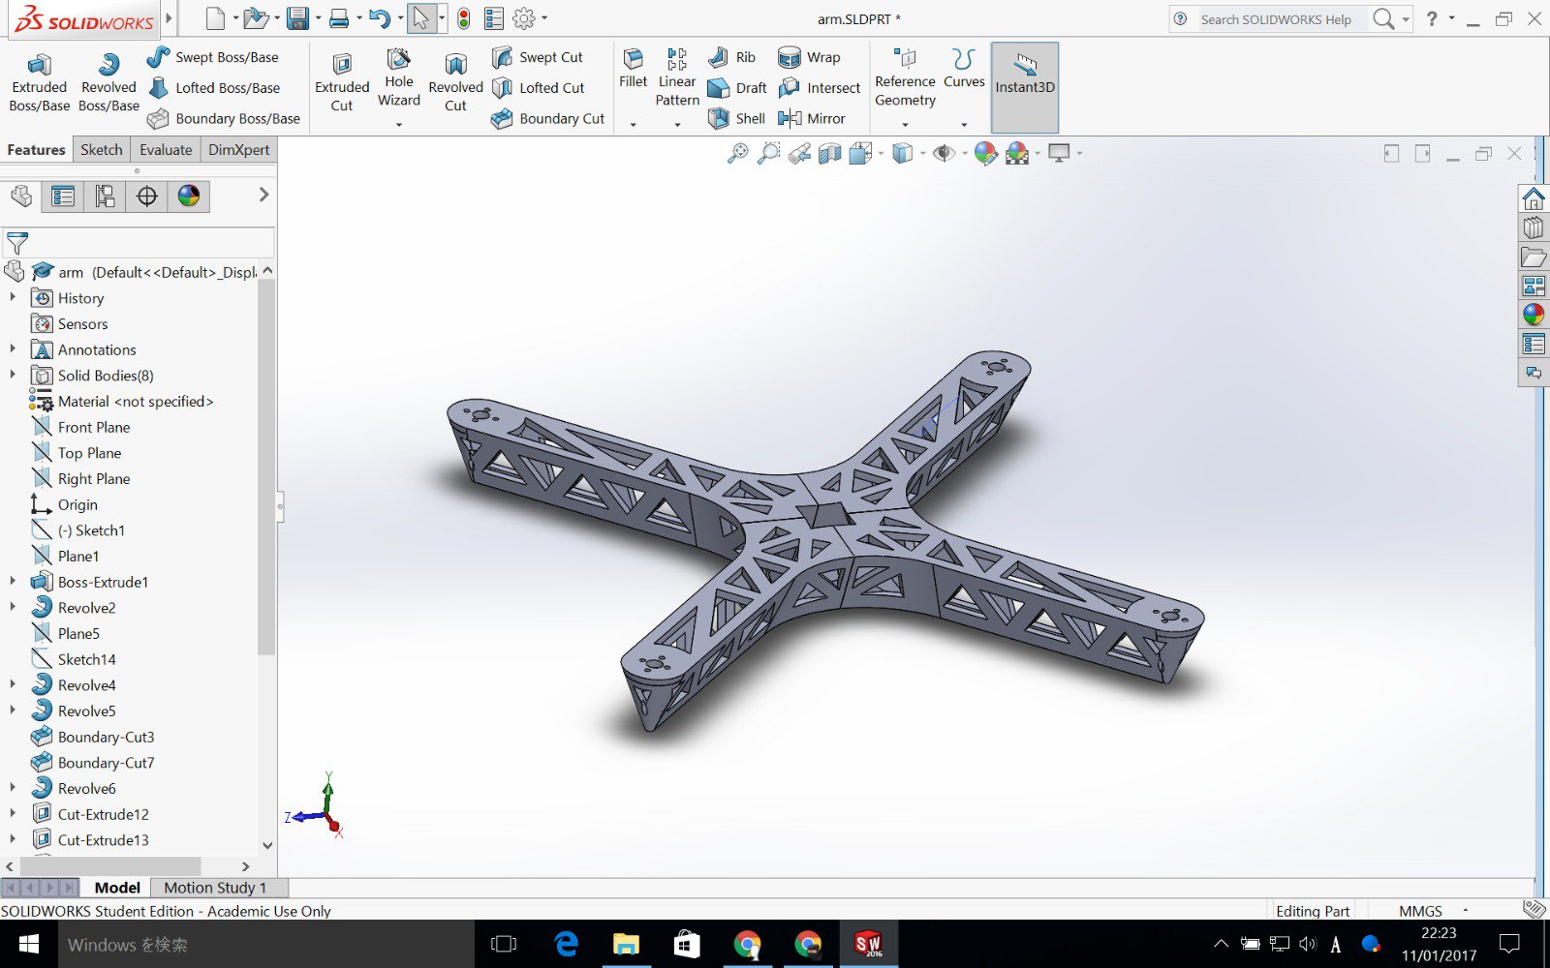This screenshot has width=1550, height=968.
Task: Open File Explorer from taskbar
Action: [626, 944]
